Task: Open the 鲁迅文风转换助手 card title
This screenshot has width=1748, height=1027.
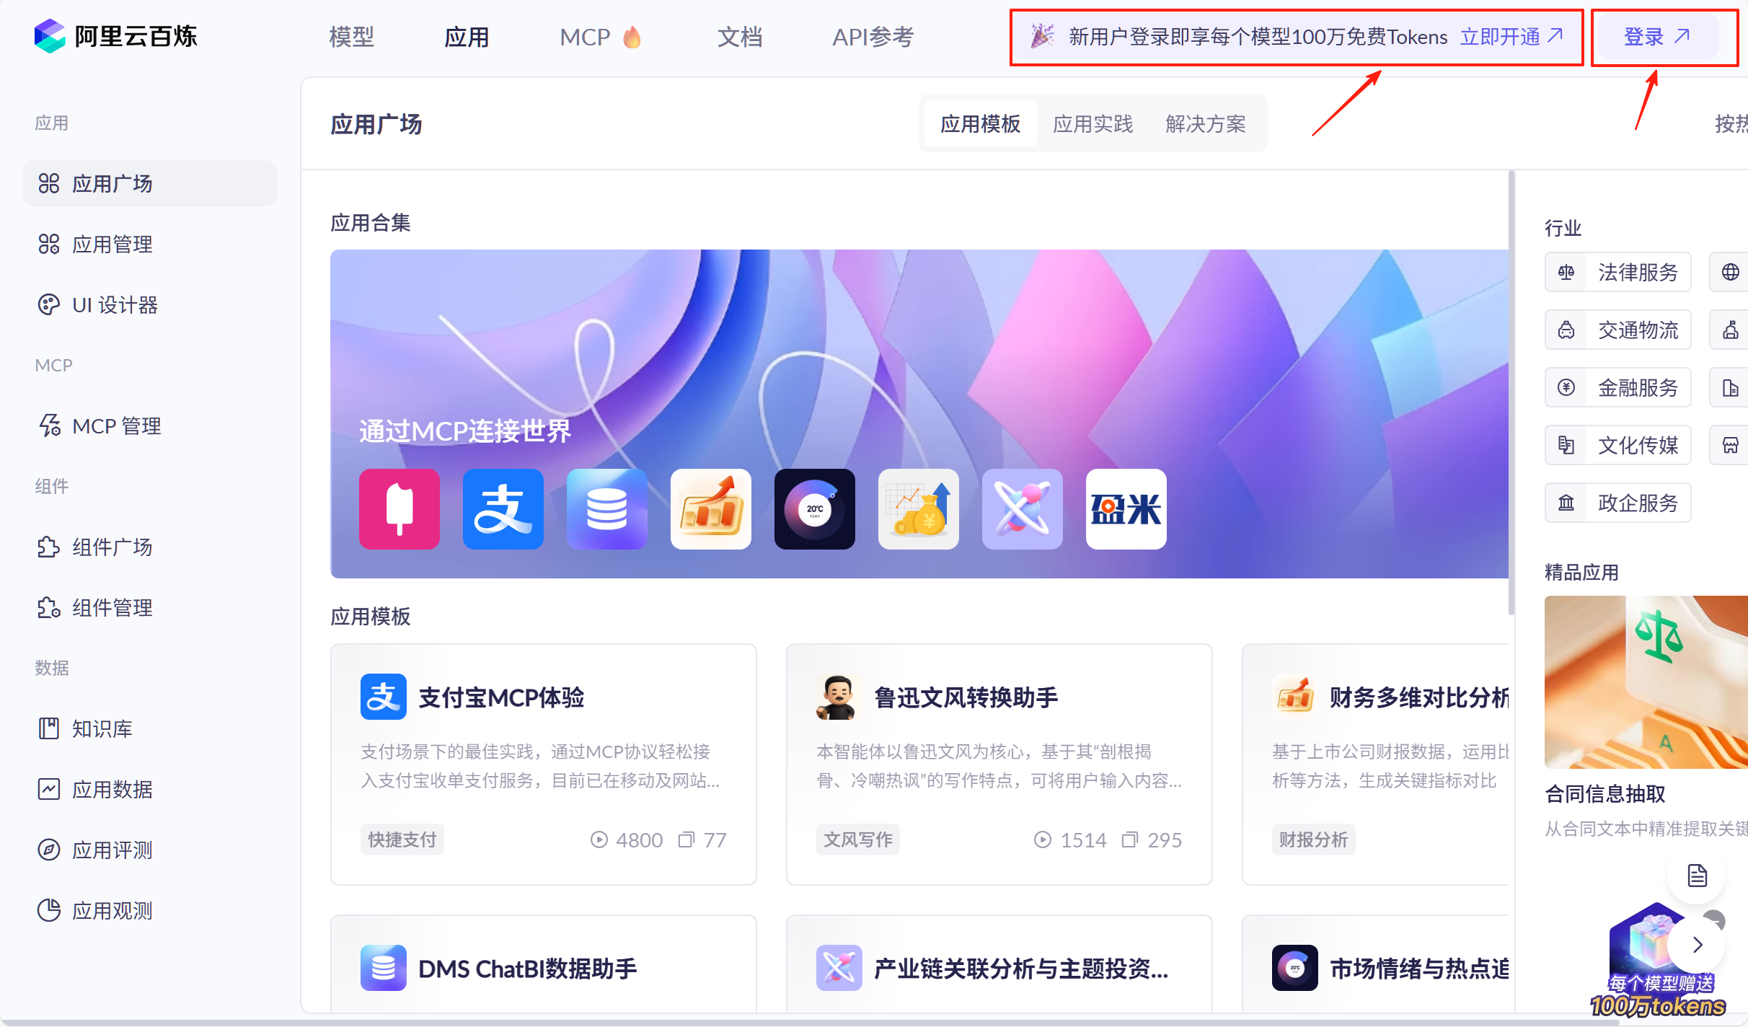Action: 966,697
